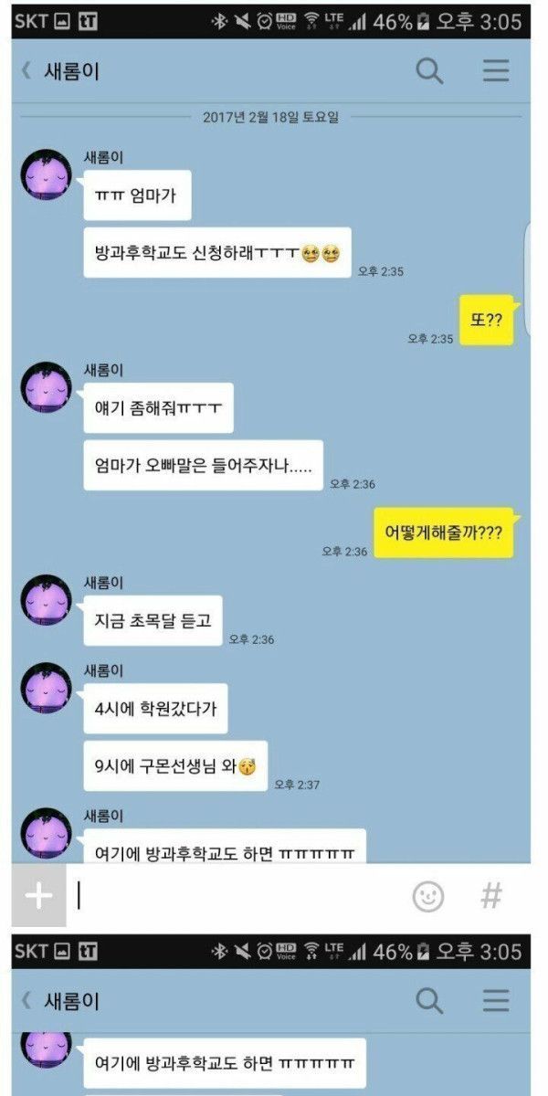The width and height of the screenshot is (548, 1096).
Task: Tap the plus attachment button
Action: point(38,896)
